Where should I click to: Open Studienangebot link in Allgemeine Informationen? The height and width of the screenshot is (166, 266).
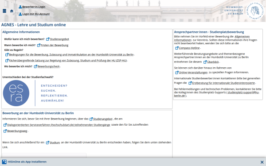click(x=59, y=39)
